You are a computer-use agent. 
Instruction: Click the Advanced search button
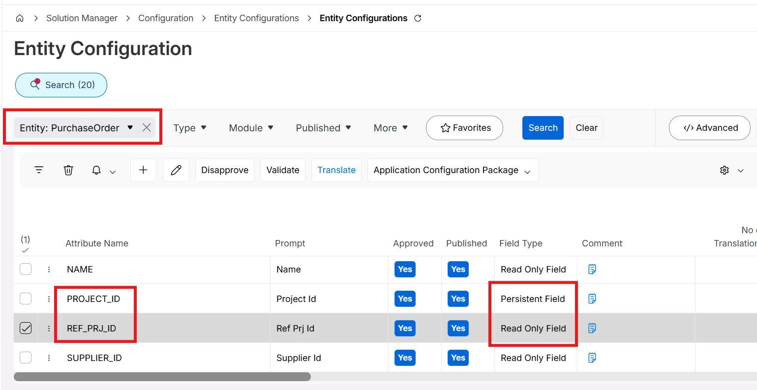tap(709, 128)
